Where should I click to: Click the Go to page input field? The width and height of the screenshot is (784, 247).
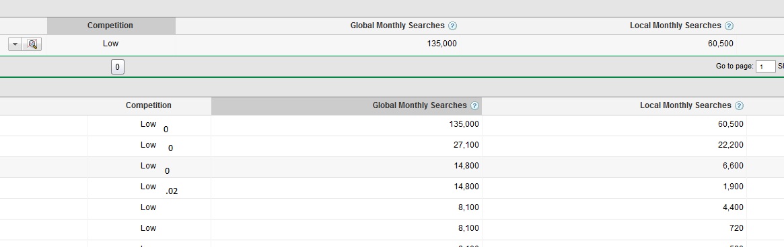[x=765, y=66]
